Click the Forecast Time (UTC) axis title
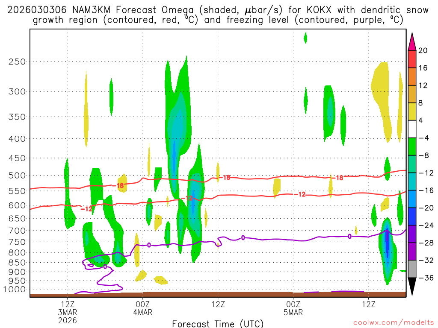Viewport: 438px width, 328px height. [x=218, y=324]
